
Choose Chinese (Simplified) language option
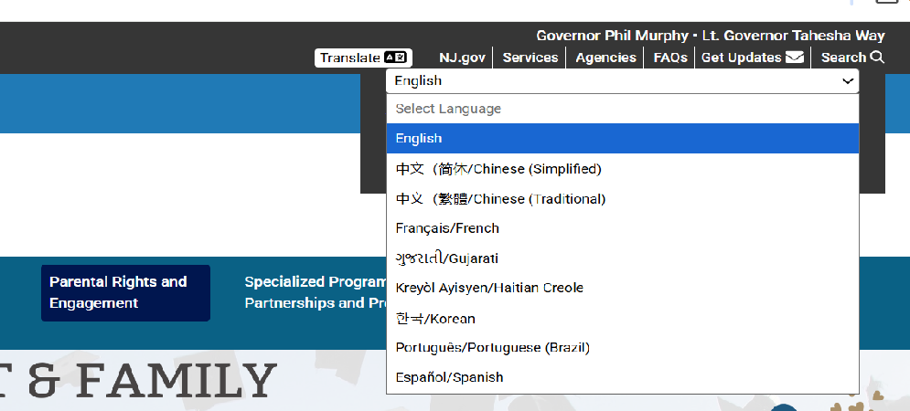click(622, 169)
